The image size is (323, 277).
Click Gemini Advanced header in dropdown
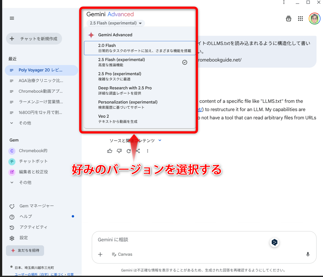coord(115,35)
